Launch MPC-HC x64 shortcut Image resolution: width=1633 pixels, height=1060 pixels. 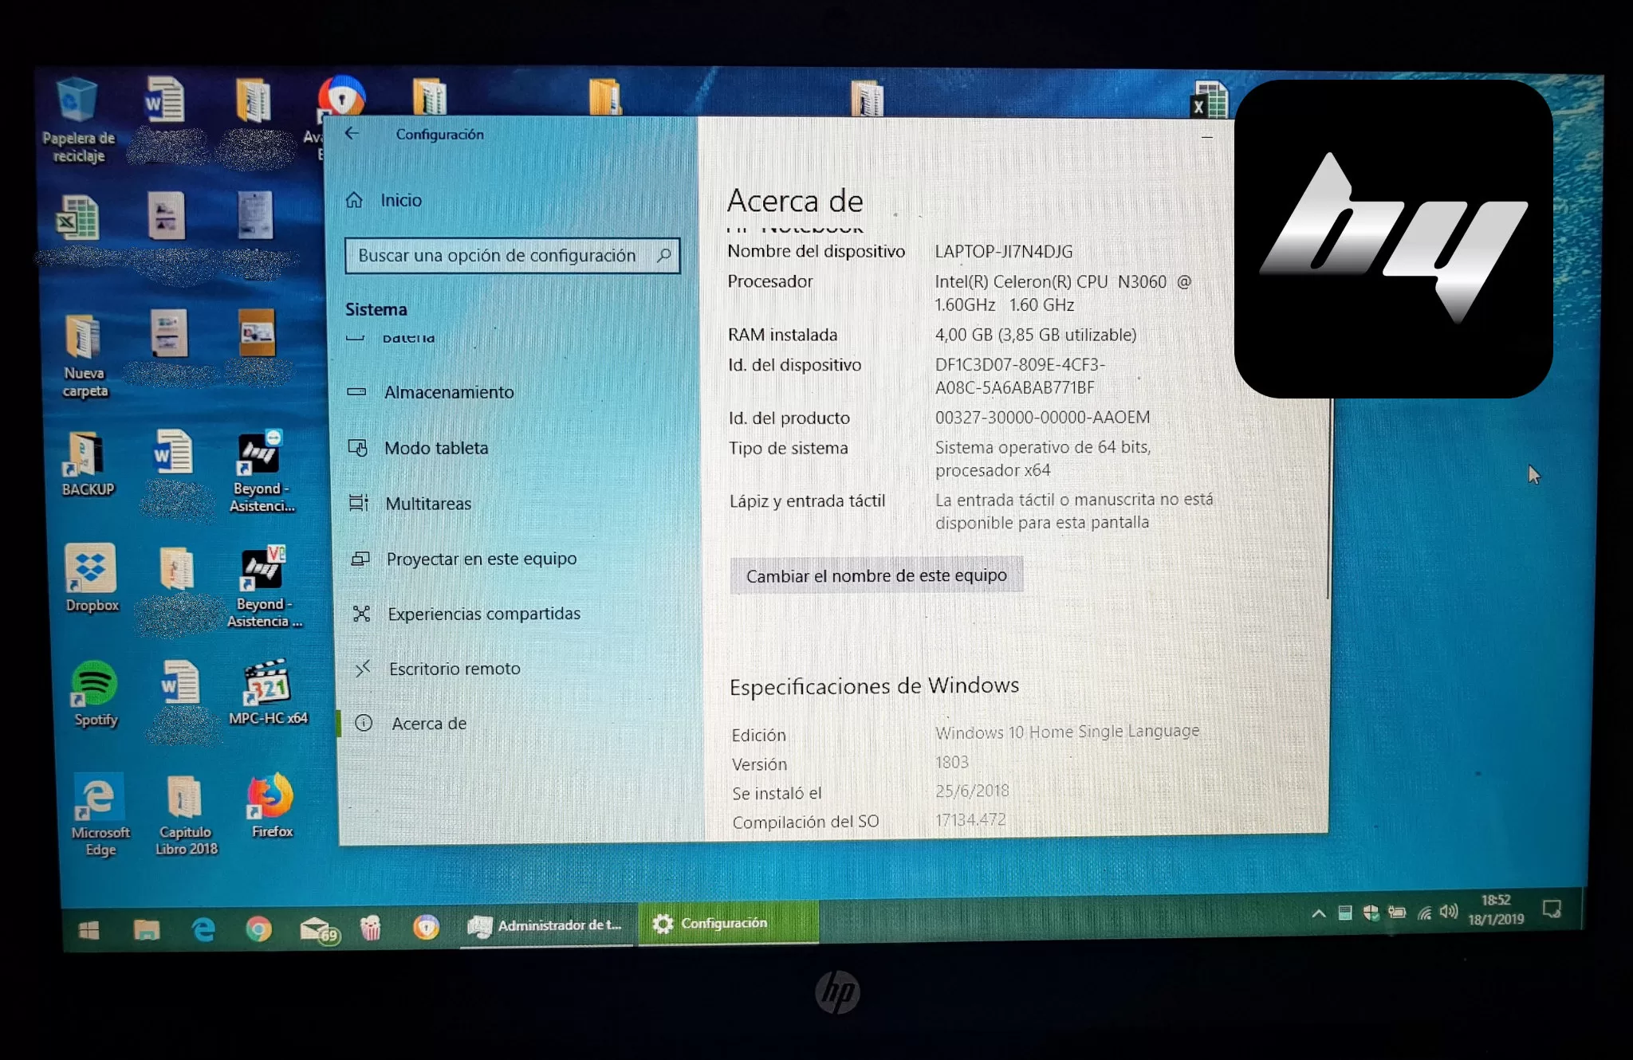click(267, 684)
